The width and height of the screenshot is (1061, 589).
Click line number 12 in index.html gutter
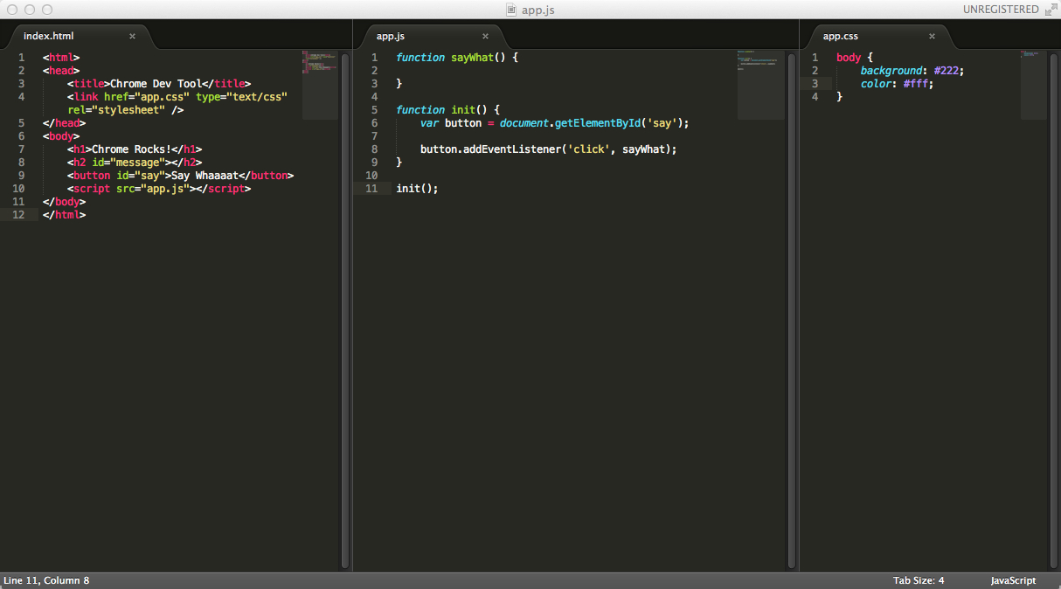(x=18, y=215)
